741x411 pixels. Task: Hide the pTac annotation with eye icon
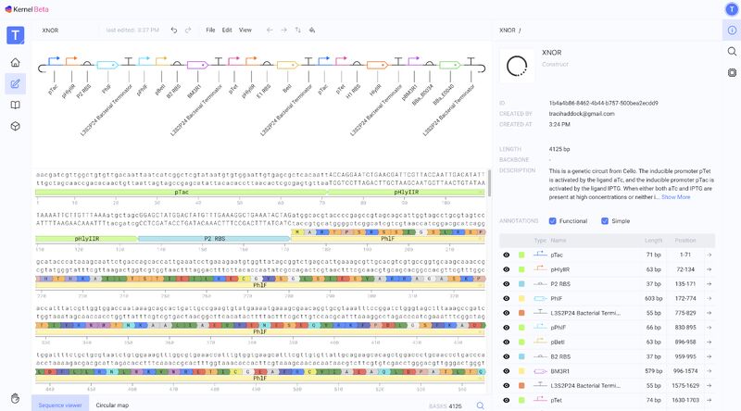506,255
